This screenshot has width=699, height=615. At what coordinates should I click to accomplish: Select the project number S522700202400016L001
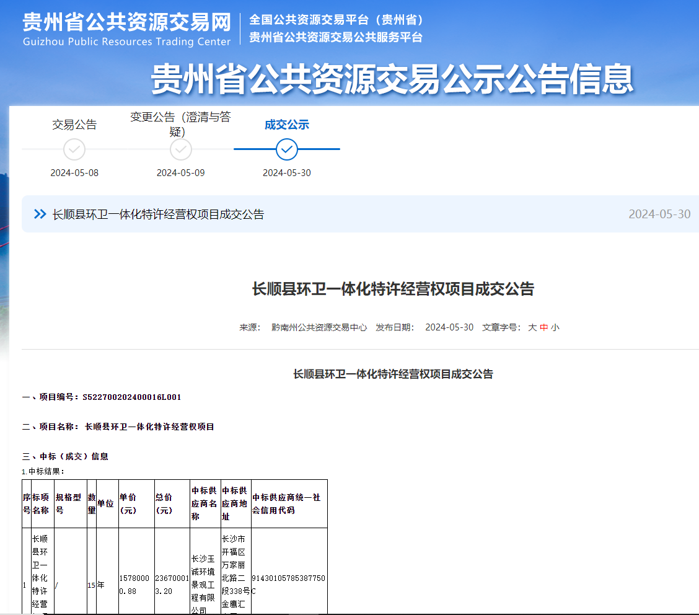[133, 397]
